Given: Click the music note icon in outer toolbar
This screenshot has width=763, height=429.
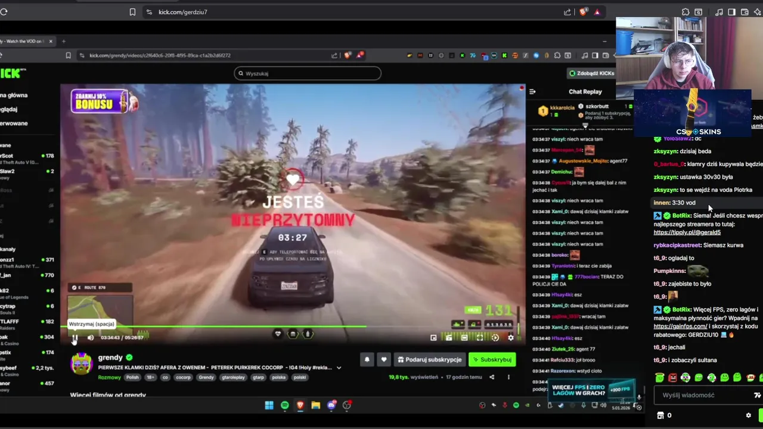Looking at the screenshot, I should pyautogui.click(x=719, y=12).
